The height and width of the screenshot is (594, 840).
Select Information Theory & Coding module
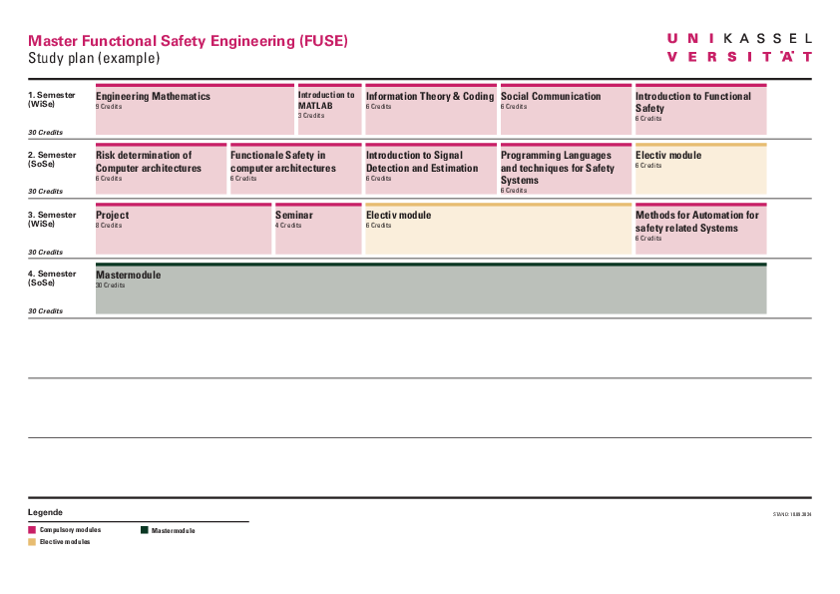point(430,110)
